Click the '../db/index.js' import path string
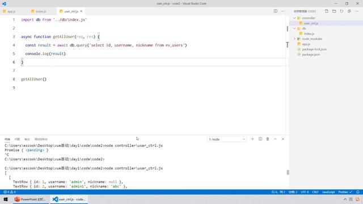Image resolution: width=363 pixels, height=204 pixels. click(70, 20)
